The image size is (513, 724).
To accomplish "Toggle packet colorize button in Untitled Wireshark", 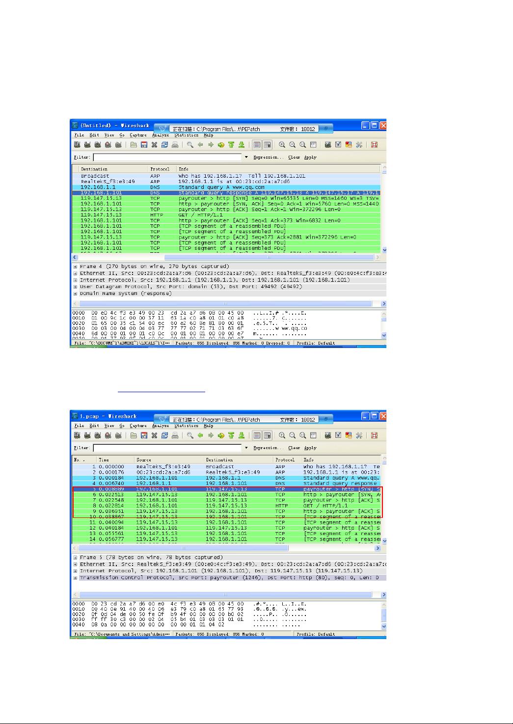I will (x=257, y=145).
